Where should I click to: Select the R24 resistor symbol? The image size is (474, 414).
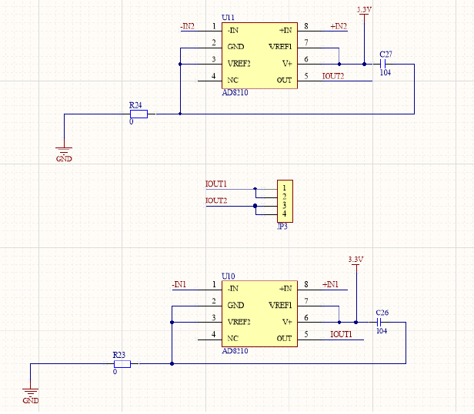click(x=139, y=114)
